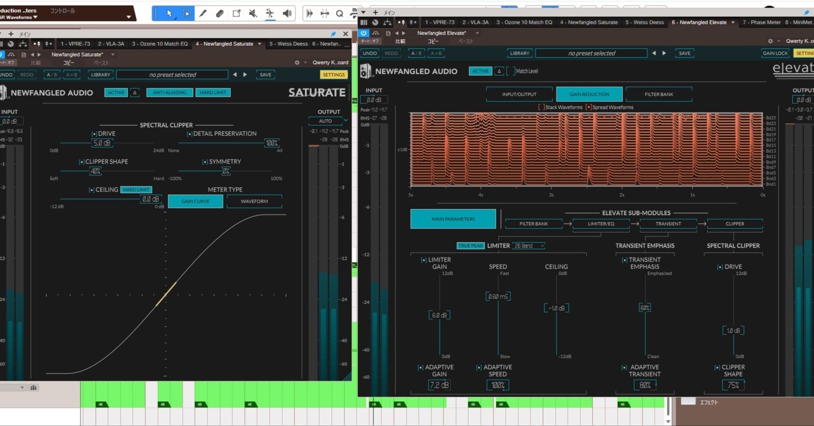The image size is (814, 426).
Task: Open the FILTER BANK view in Elevate
Action: 659,94
